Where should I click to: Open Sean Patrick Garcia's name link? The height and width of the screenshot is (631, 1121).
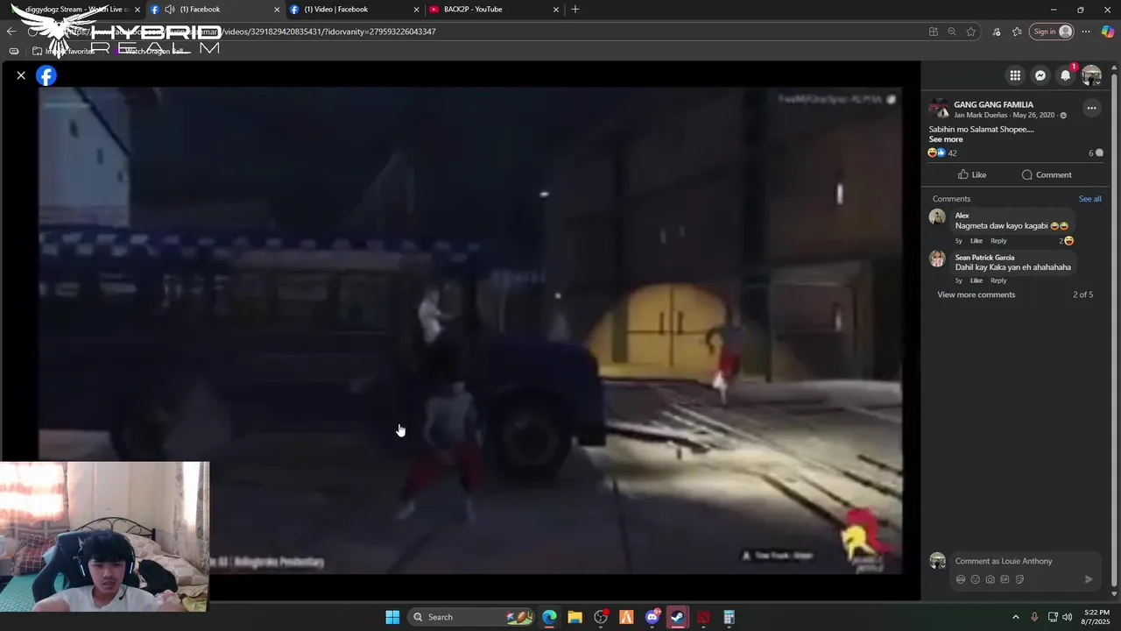point(984,258)
